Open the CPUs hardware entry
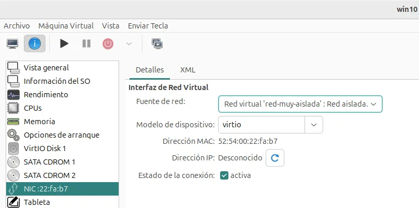The height and width of the screenshot is (208, 419). pos(33,108)
